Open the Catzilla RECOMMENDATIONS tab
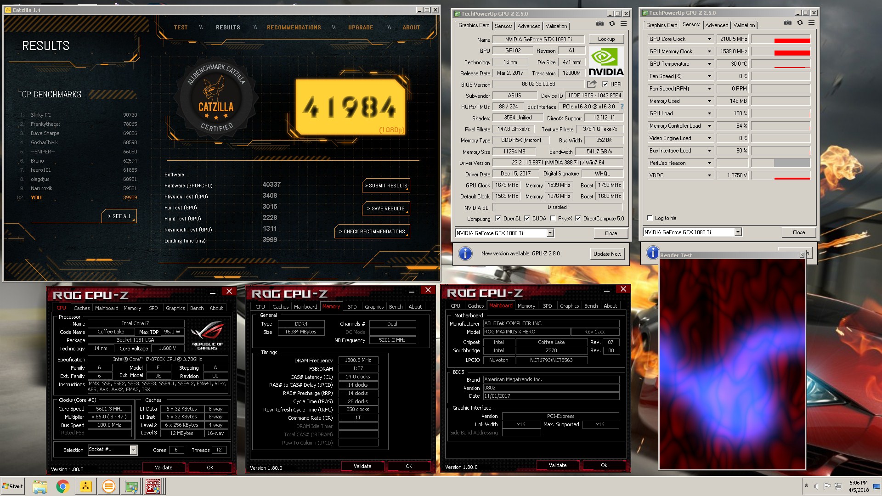This screenshot has width=882, height=496. pyautogui.click(x=294, y=28)
